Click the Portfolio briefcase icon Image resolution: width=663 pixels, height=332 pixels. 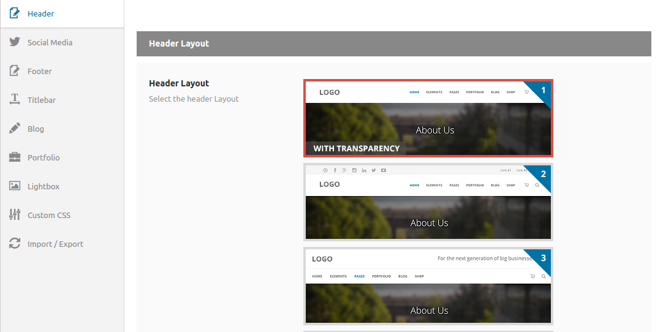click(14, 157)
